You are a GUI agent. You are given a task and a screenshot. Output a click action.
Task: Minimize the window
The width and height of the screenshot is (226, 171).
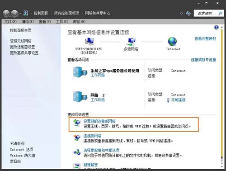pyautogui.click(x=199, y=4)
